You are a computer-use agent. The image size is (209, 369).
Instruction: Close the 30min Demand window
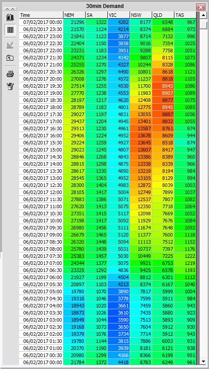(x=201, y=7)
